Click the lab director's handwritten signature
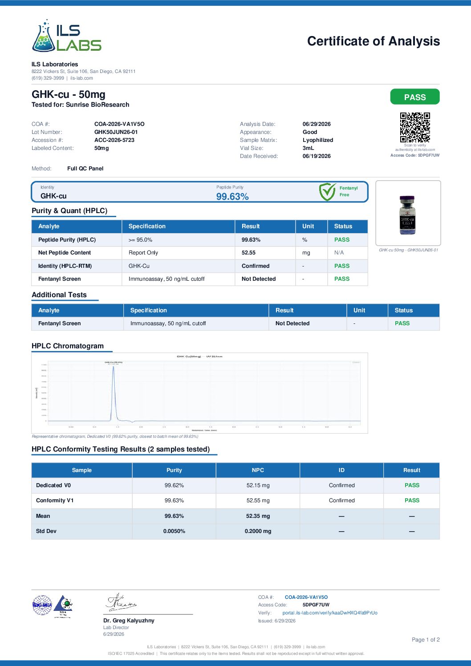This screenshot has width=471, height=666. click(x=121, y=601)
